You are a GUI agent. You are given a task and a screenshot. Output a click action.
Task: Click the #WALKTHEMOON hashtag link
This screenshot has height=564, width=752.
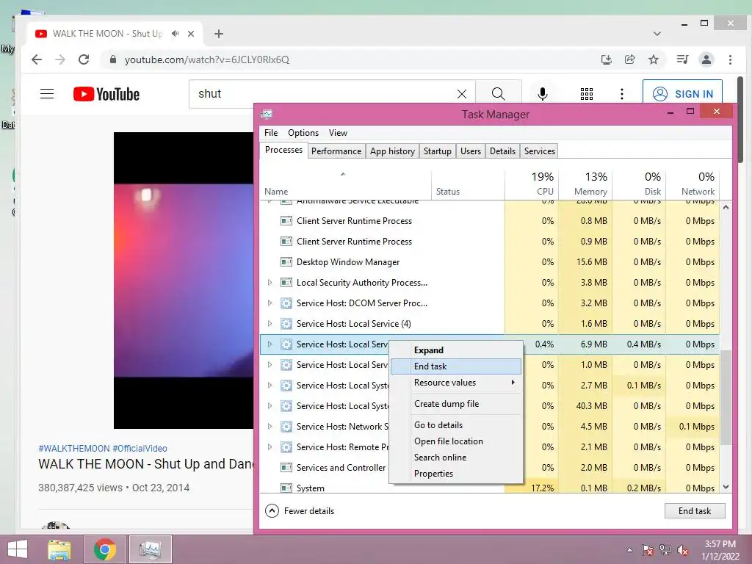click(x=74, y=449)
